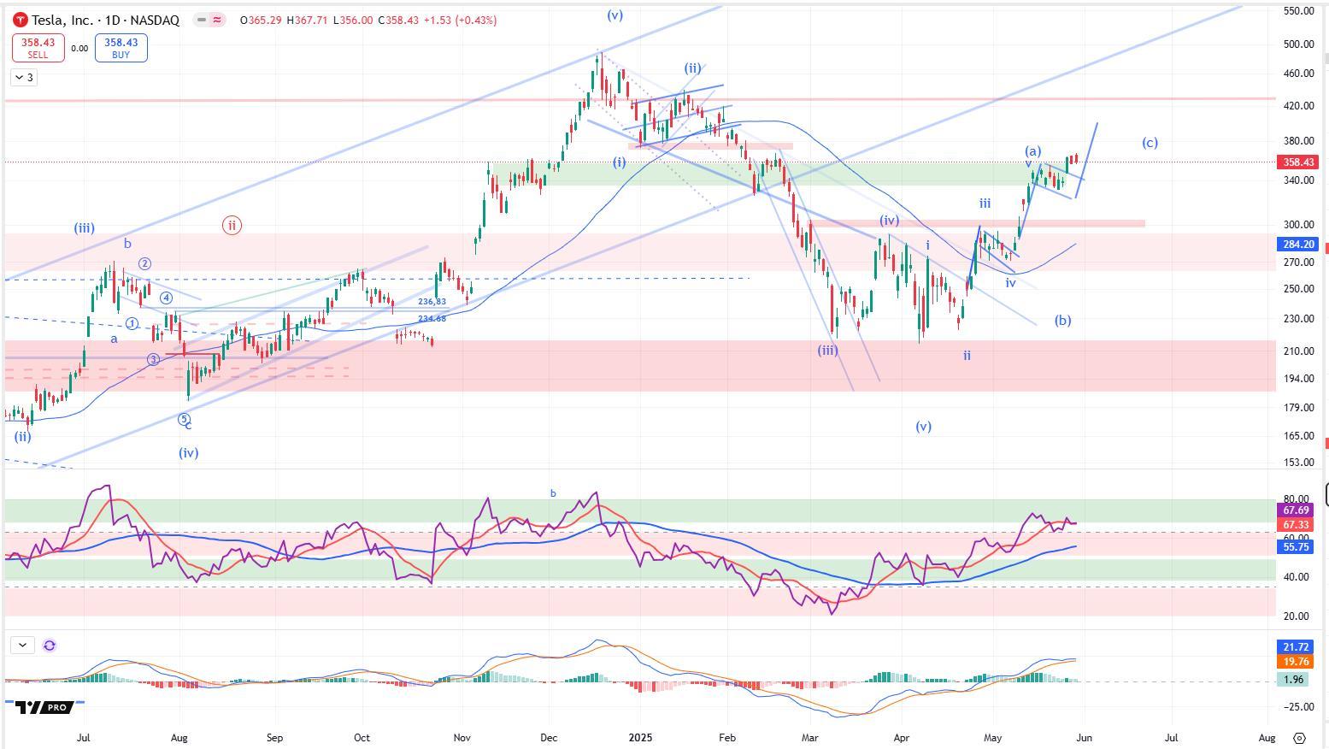1329x749 pixels.
Task: Click the Jun label on time axis
Action: coord(1084,737)
